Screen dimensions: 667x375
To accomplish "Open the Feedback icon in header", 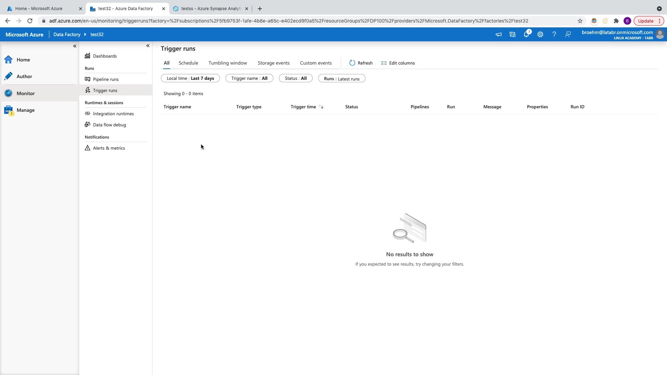I will click(568, 34).
